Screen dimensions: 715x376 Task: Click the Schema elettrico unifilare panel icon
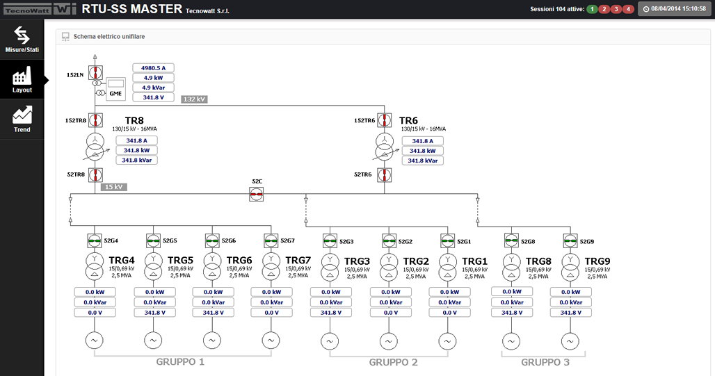pyautogui.click(x=66, y=36)
